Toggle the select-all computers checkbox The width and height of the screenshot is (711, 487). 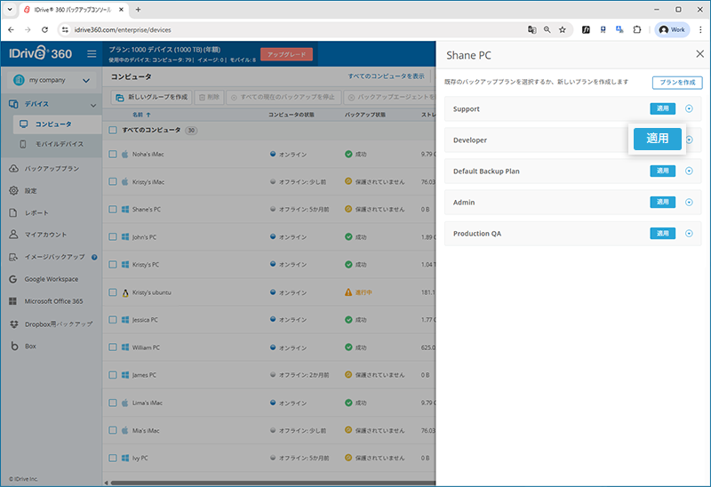[x=113, y=130]
